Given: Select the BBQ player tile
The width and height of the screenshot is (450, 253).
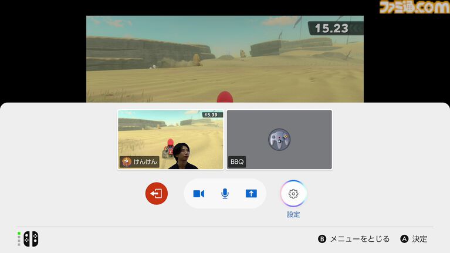Looking at the screenshot, I should 279,140.
